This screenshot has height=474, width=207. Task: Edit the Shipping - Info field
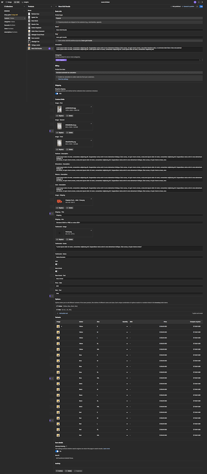(129, 223)
